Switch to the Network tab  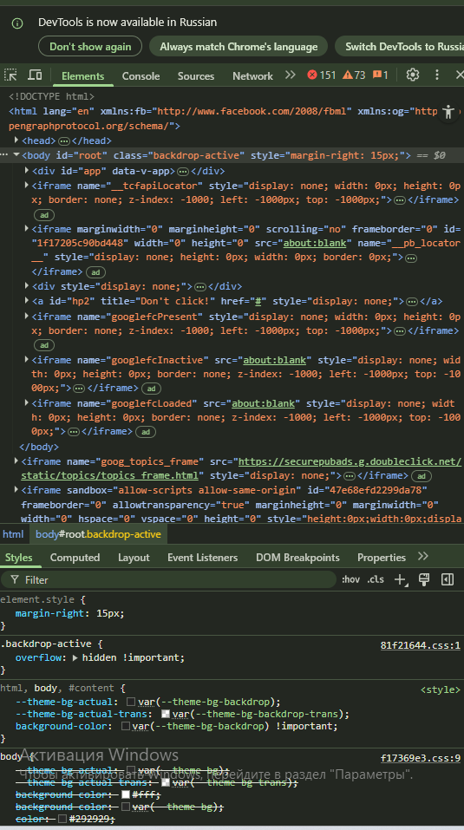pos(252,75)
